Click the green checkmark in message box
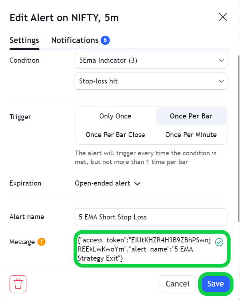 [x=219, y=242]
